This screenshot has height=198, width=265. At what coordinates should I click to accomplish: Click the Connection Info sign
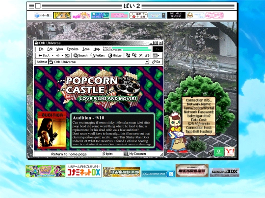[x=199, y=116]
